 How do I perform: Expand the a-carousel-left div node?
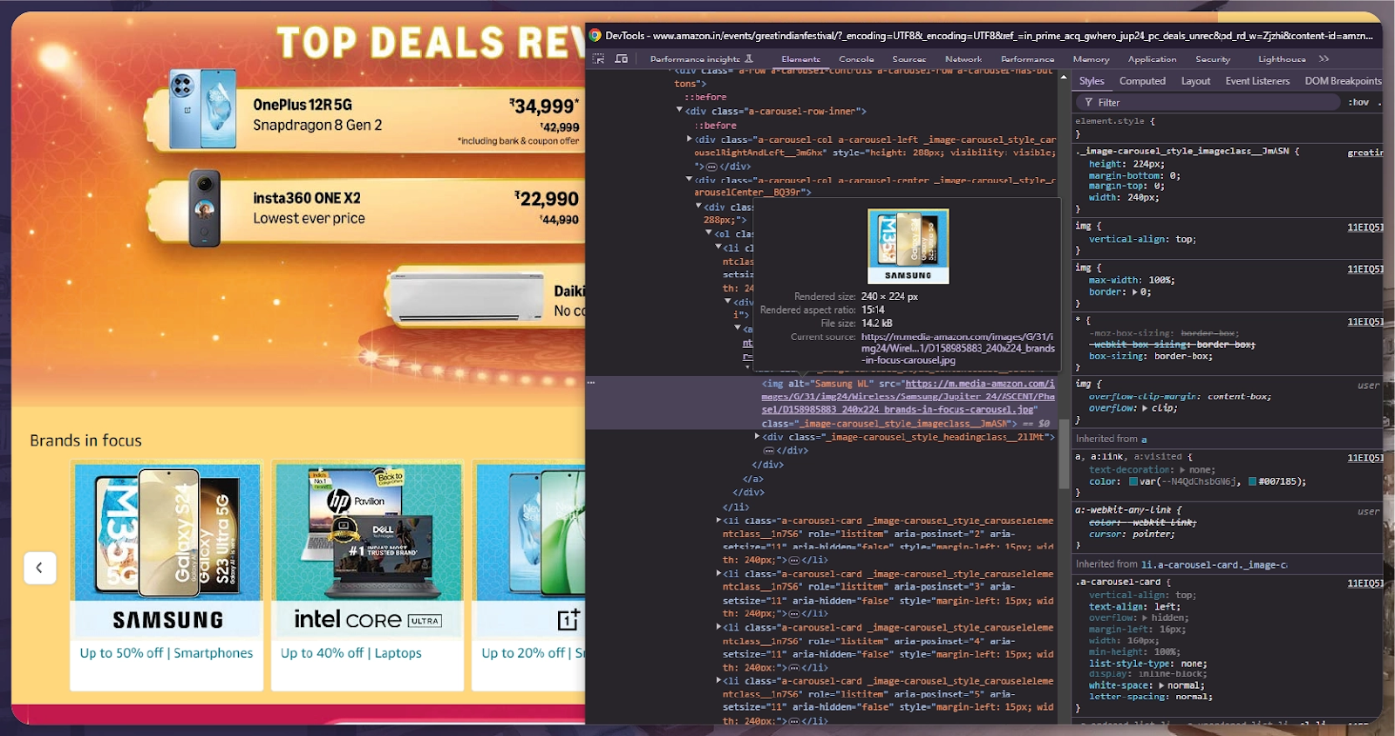pyautogui.click(x=690, y=140)
